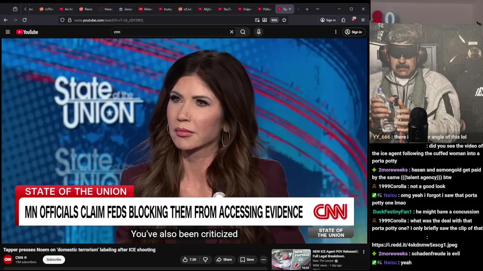This screenshot has height=271, width=483.
Task: Click the install/download icon in address bar
Action: point(265,20)
